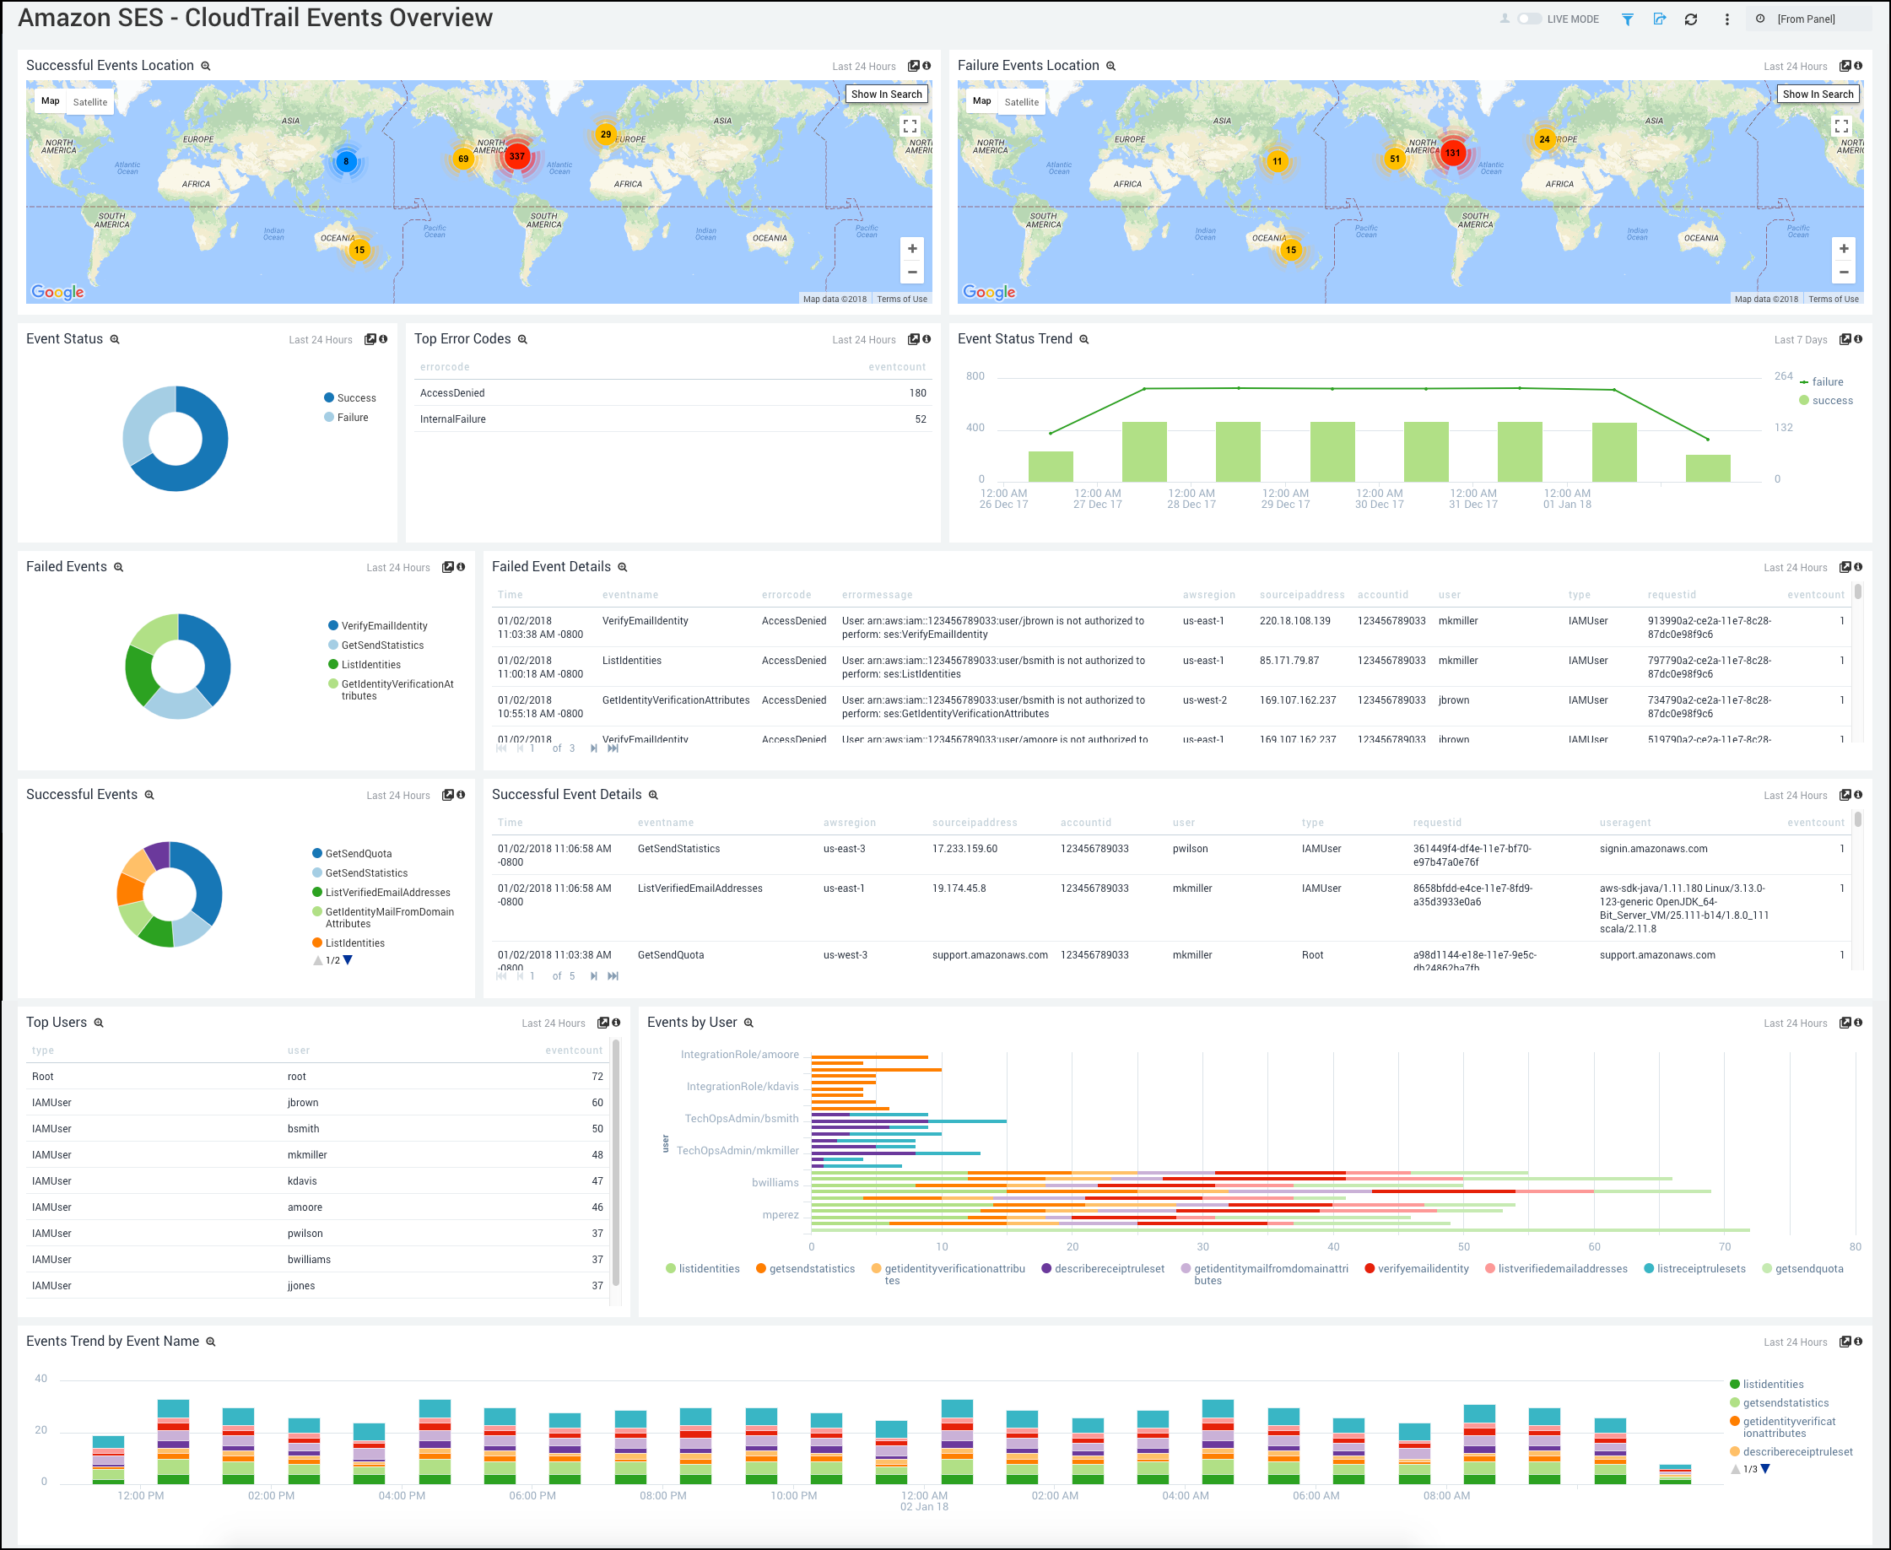The height and width of the screenshot is (1550, 1891).
Task: Open the [From Panel] time range selector
Action: tap(1805, 19)
